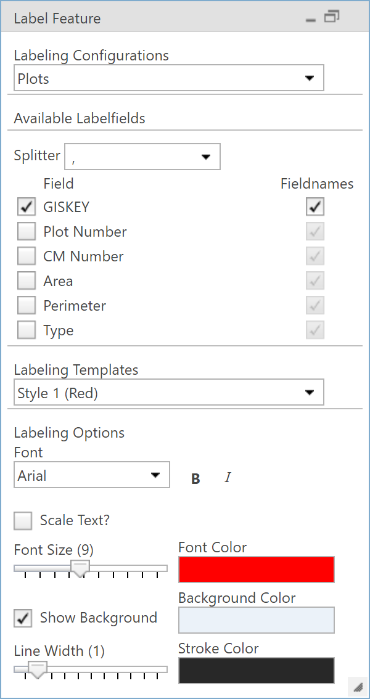Pick a new Background Color

[x=256, y=619]
